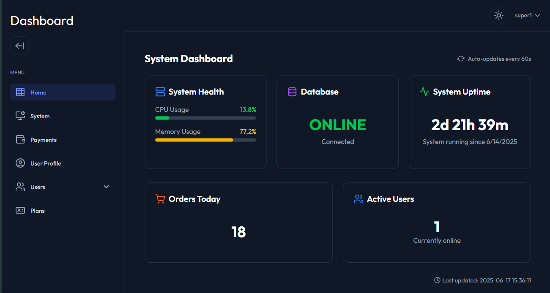The height and width of the screenshot is (293, 550).
Task: Click the Dashboard title link
Action: 42,21
